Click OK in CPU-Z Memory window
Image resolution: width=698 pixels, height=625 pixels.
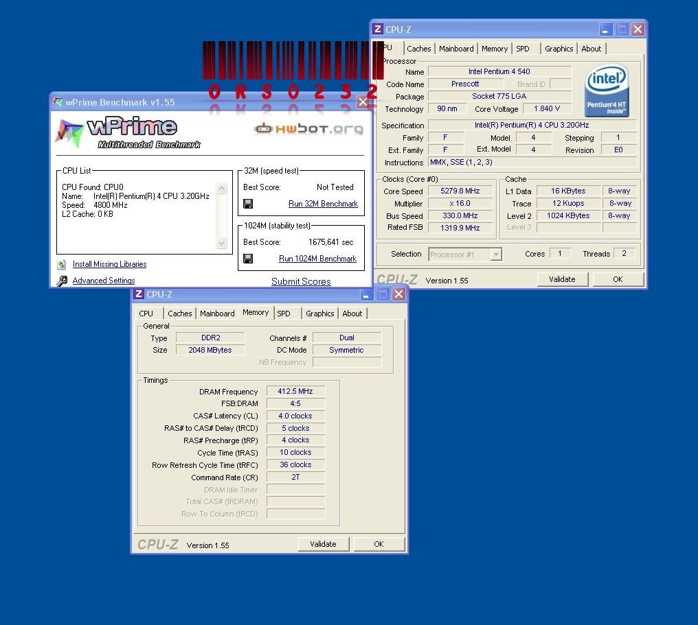(379, 544)
